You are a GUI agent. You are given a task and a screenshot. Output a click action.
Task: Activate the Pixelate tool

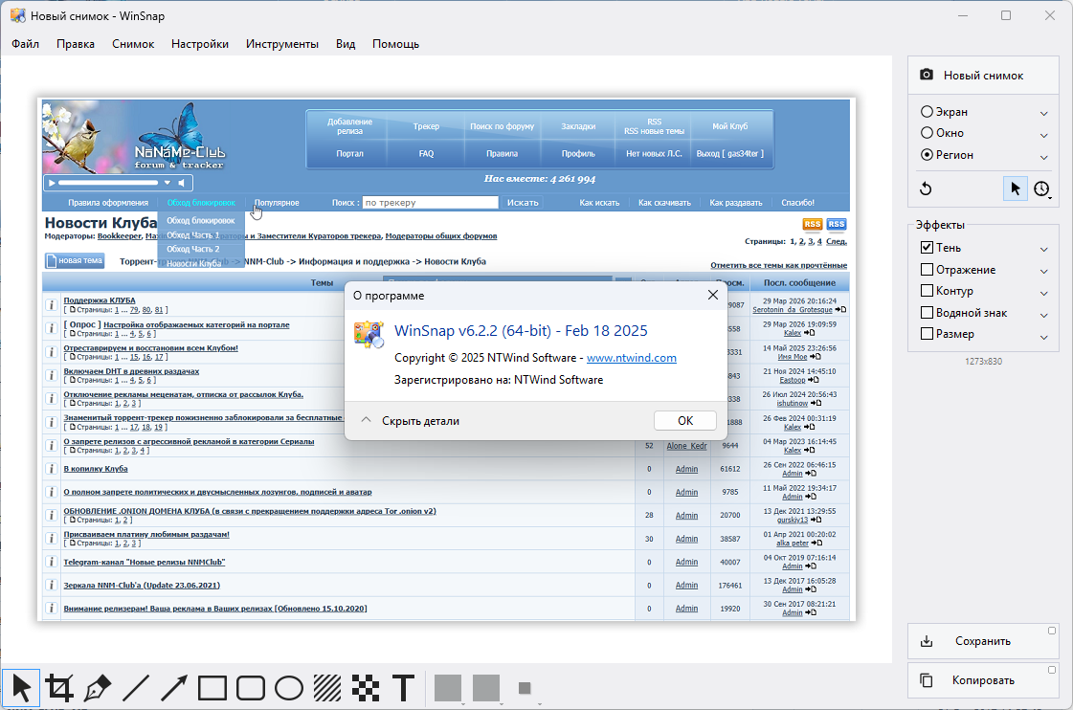(366, 687)
